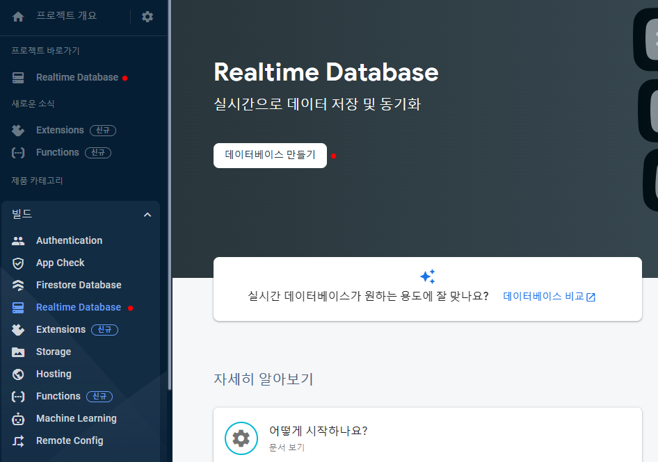This screenshot has width=658, height=462.
Task: Click the 신규 badge beside Extensions in 빌드
Action: click(x=105, y=329)
